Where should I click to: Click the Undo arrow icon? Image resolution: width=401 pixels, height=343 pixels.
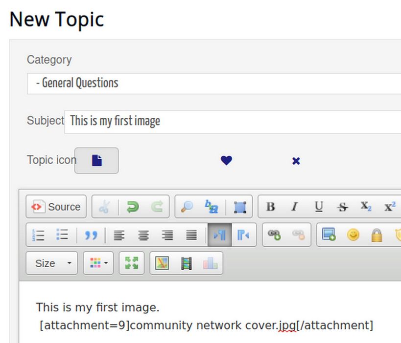click(132, 207)
